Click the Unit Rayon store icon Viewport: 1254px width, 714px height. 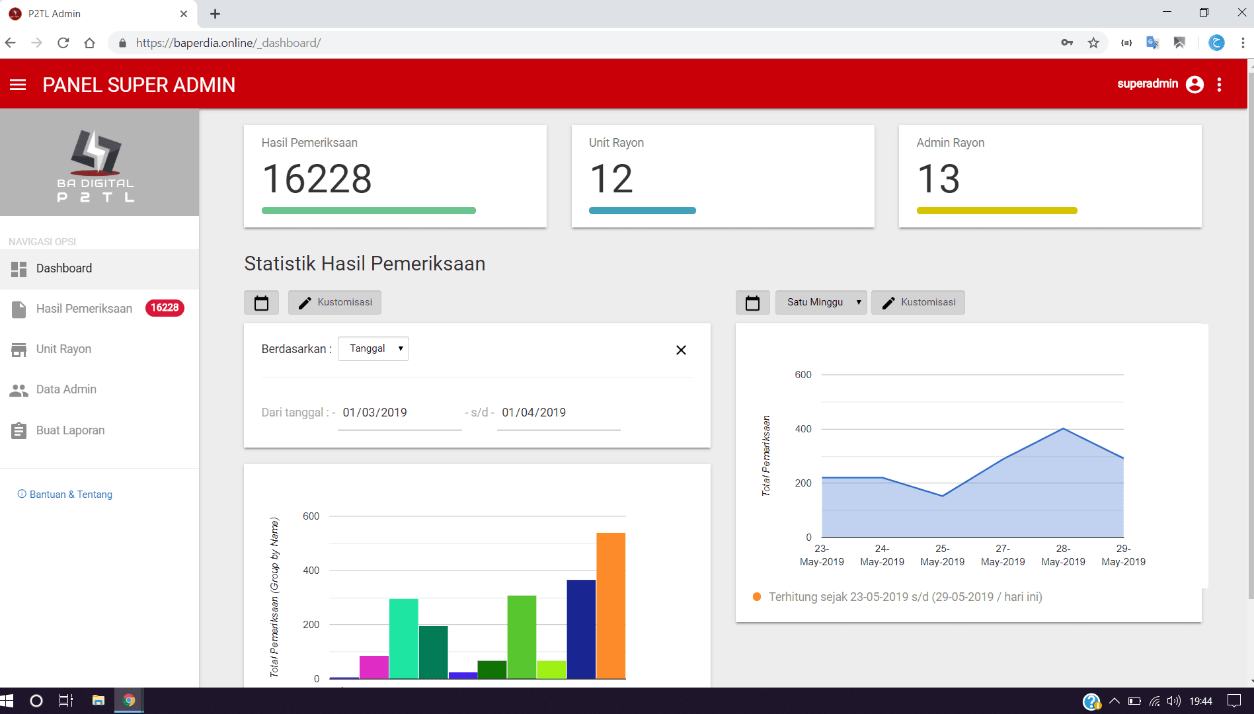pos(19,350)
